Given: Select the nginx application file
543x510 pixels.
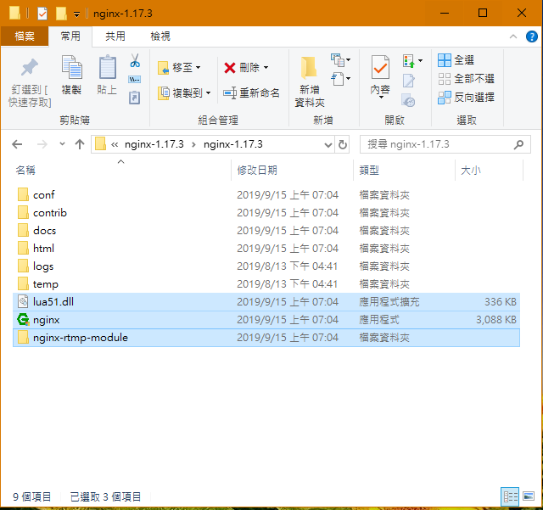Looking at the screenshot, I should point(266,320).
